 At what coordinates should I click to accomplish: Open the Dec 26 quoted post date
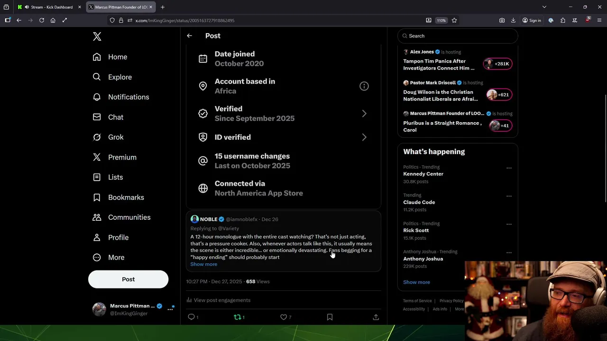270,219
